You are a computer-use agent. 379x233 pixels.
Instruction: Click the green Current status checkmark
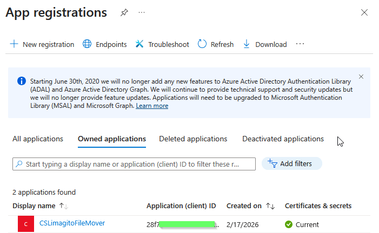289,224
